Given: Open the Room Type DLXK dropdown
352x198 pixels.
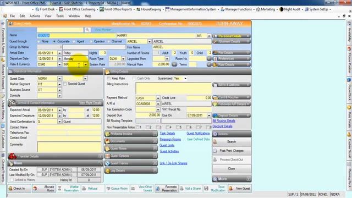Looking at the screenshot, I should [123, 59].
